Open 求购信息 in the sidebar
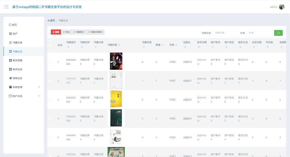The height and width of the screenshot is (157, 290). (x=24, y=78)
